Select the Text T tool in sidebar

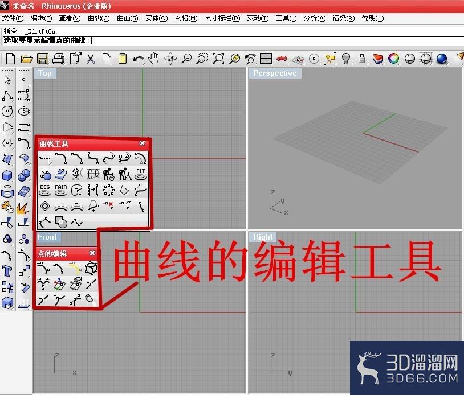pos(7,270)
